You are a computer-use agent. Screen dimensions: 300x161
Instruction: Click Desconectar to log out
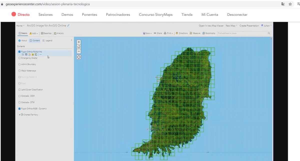click(237, 14)
